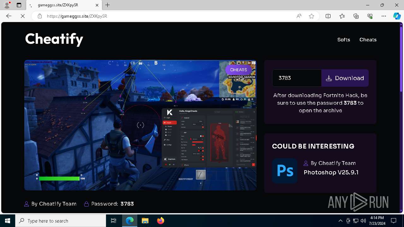This screenshot has height=227, width=404.
Task: Show hidden system tray icons
Action: point(340,221)
